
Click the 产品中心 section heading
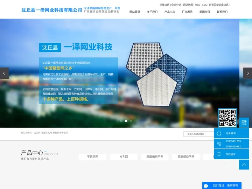pos(32,153)
